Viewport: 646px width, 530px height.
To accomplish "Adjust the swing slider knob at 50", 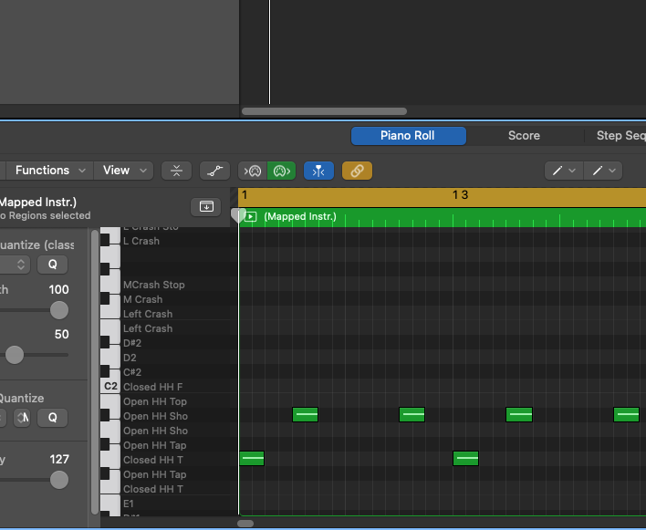I will click(x=15, y=355).
